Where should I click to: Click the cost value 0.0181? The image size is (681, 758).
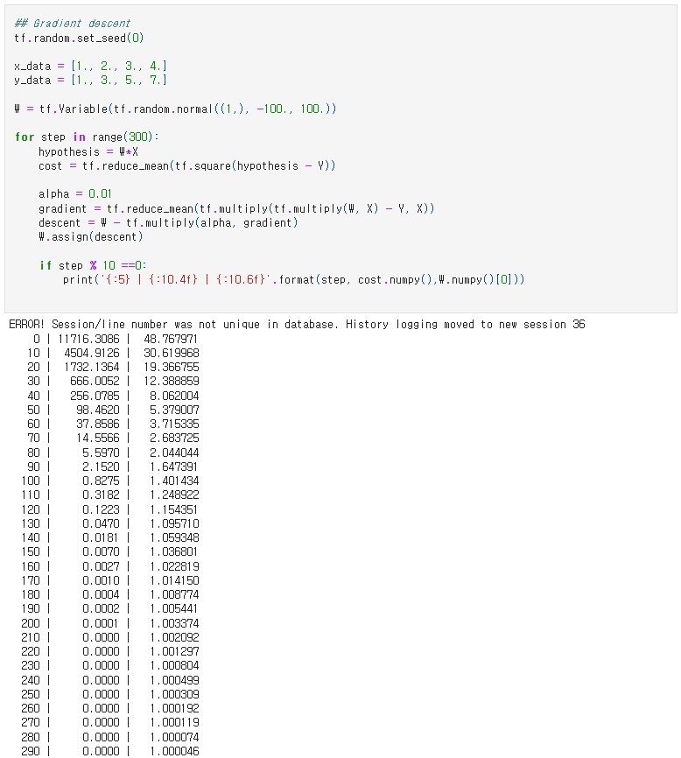click(101, 537)
